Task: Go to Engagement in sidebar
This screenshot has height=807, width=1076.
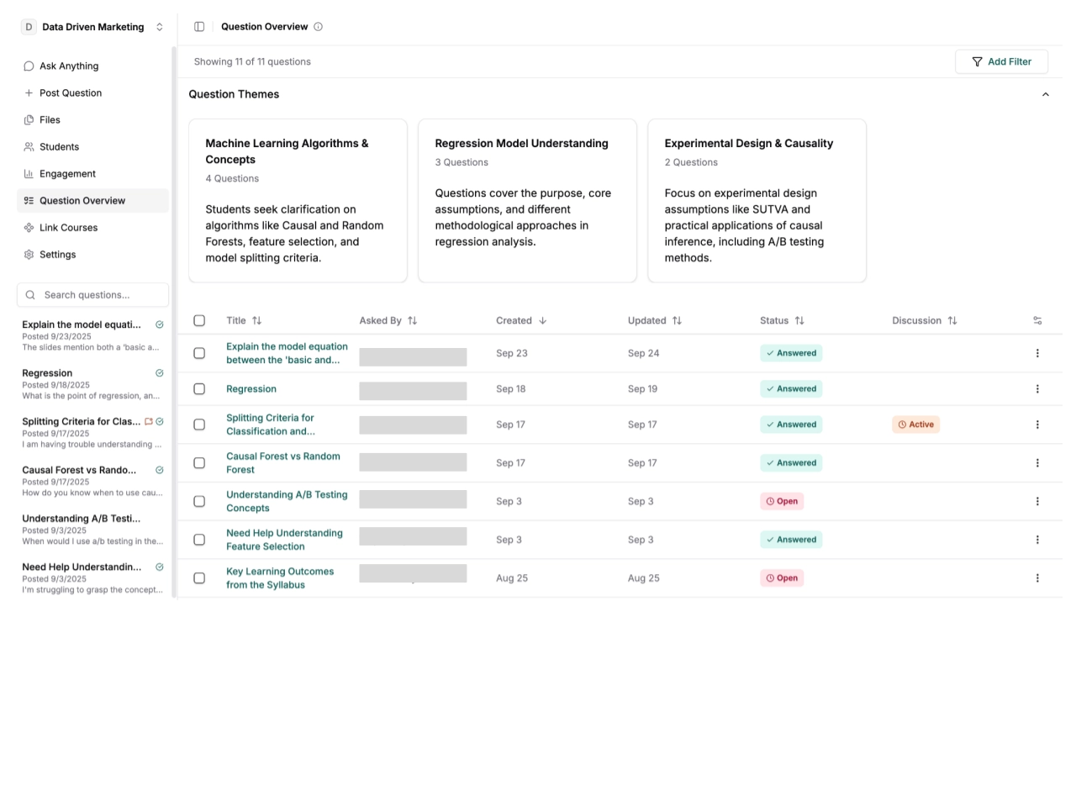Action: 67,174
